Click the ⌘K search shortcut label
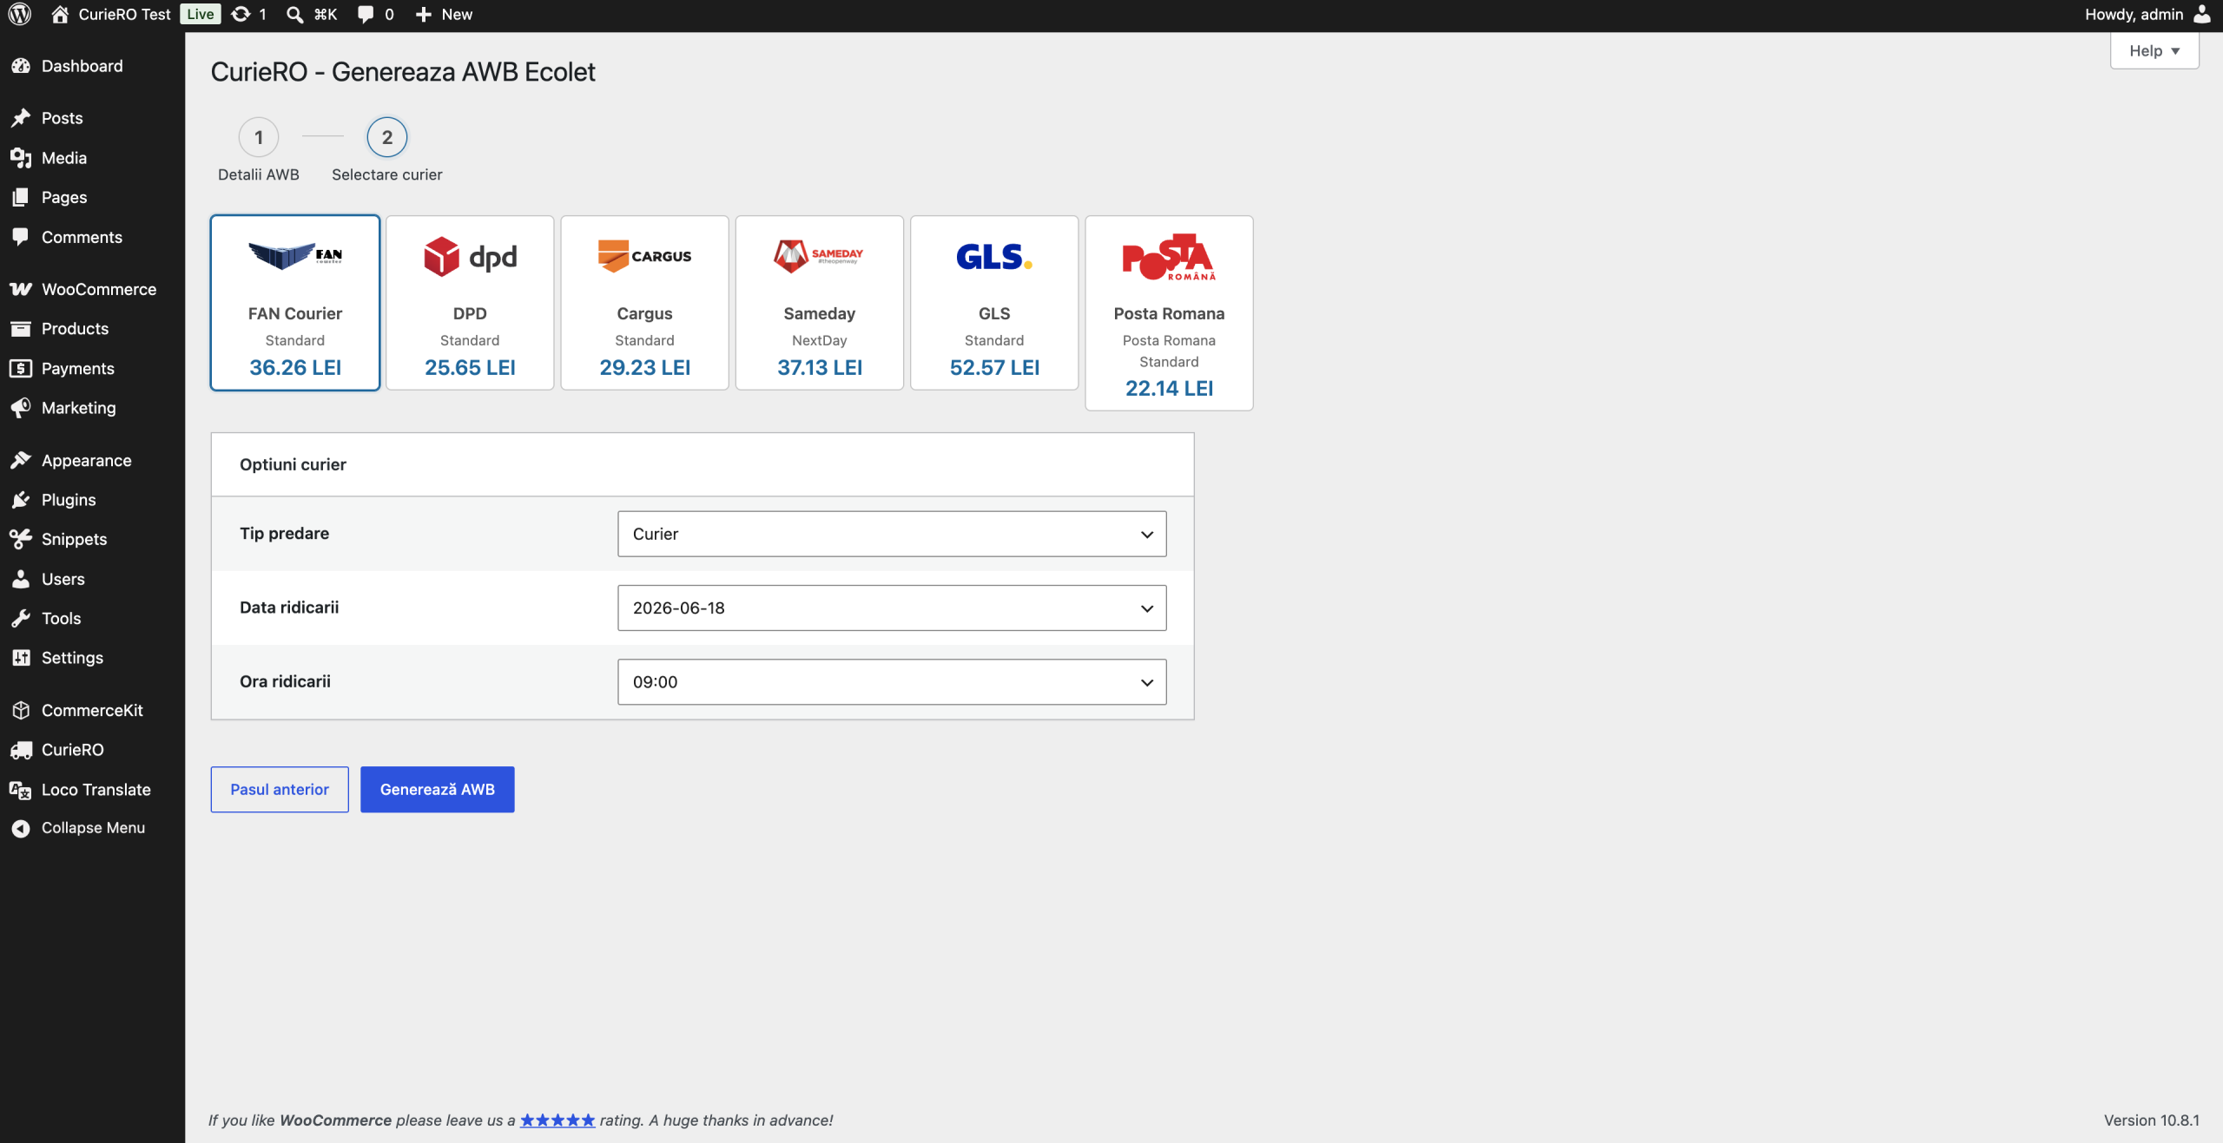2223x1143 pixels. click(326, 14)
